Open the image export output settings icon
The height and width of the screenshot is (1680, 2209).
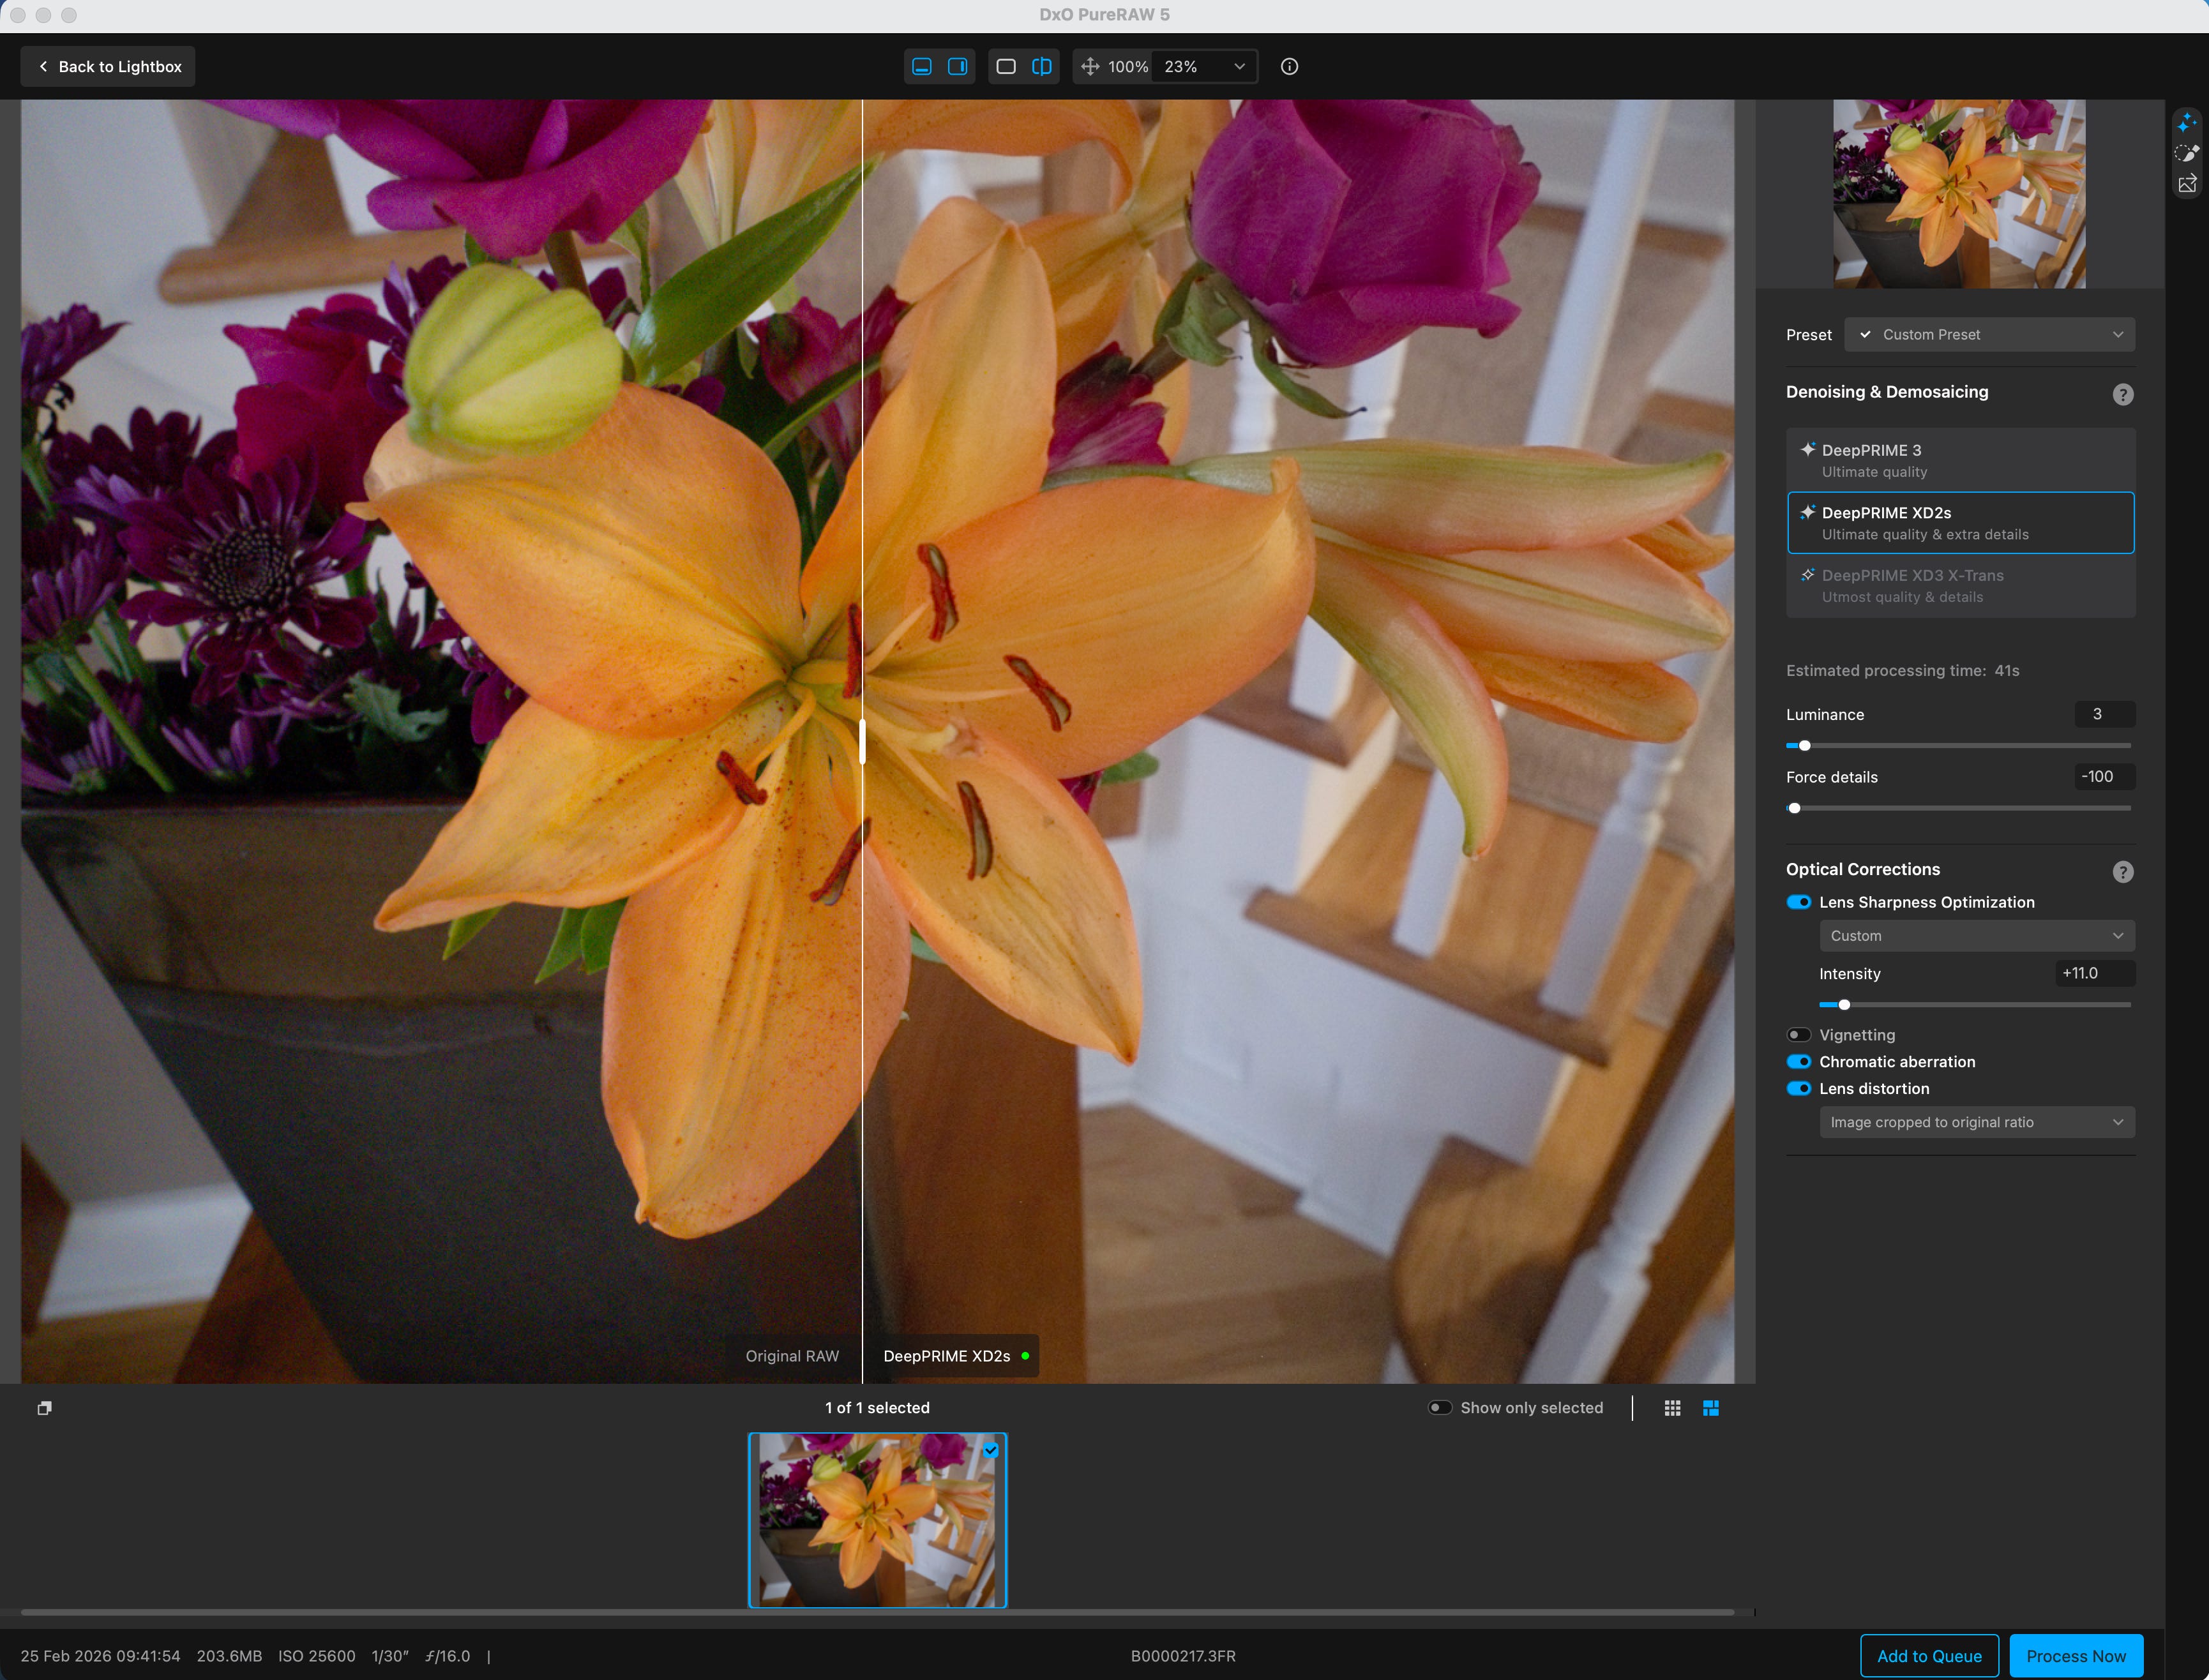tap(2187, 184)
